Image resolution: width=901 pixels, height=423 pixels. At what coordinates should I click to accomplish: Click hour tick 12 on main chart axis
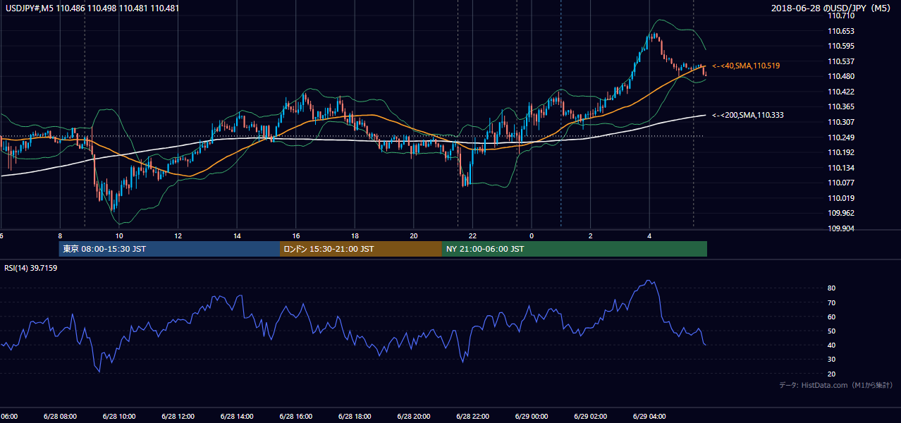point(178,235)
